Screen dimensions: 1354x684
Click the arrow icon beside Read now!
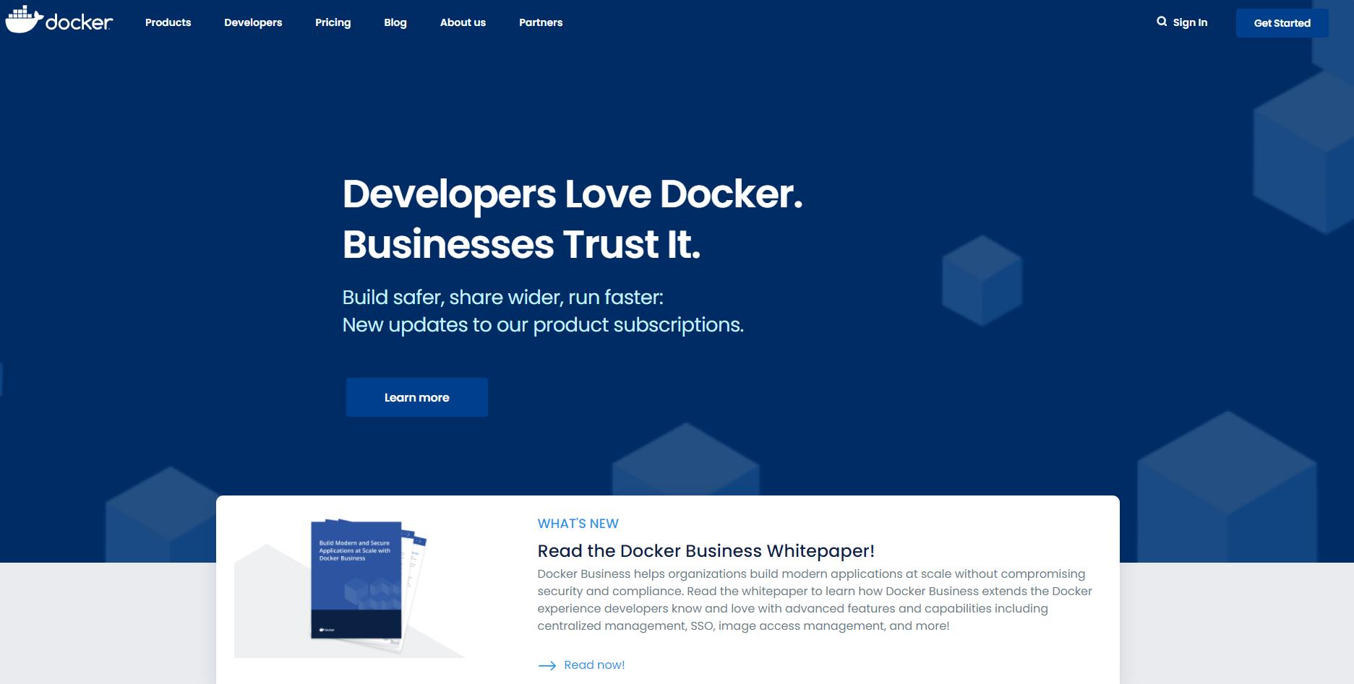[547, 665]
